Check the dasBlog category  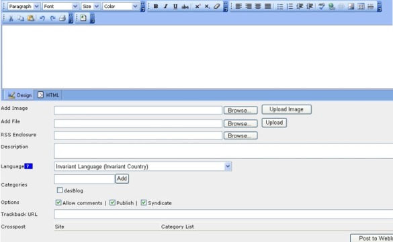(60, 190)
